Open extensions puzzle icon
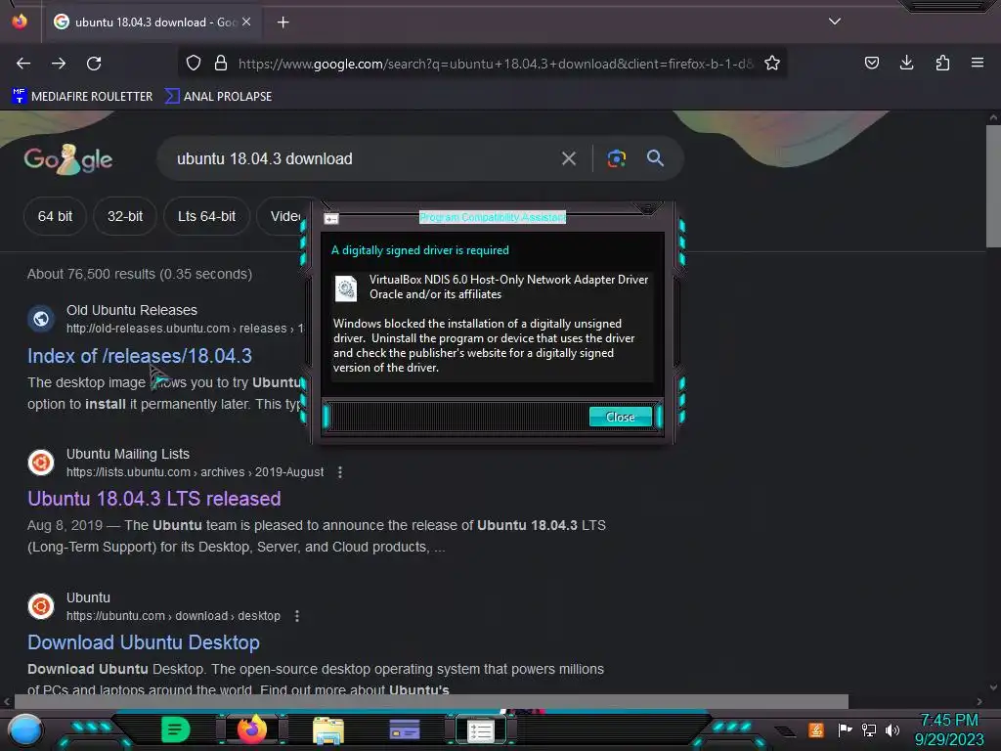1001x751 pixels. pos(942,63)
